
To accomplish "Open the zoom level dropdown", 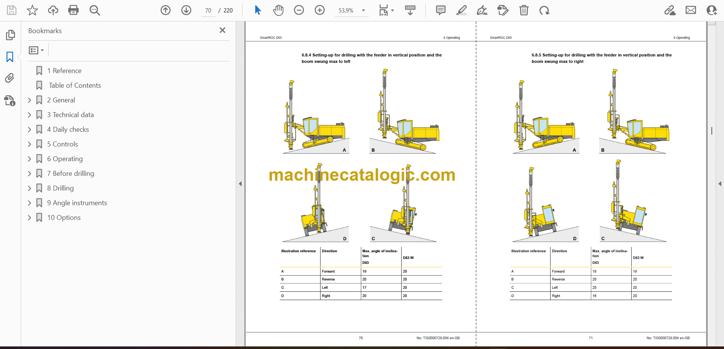I will click(364, 11).
